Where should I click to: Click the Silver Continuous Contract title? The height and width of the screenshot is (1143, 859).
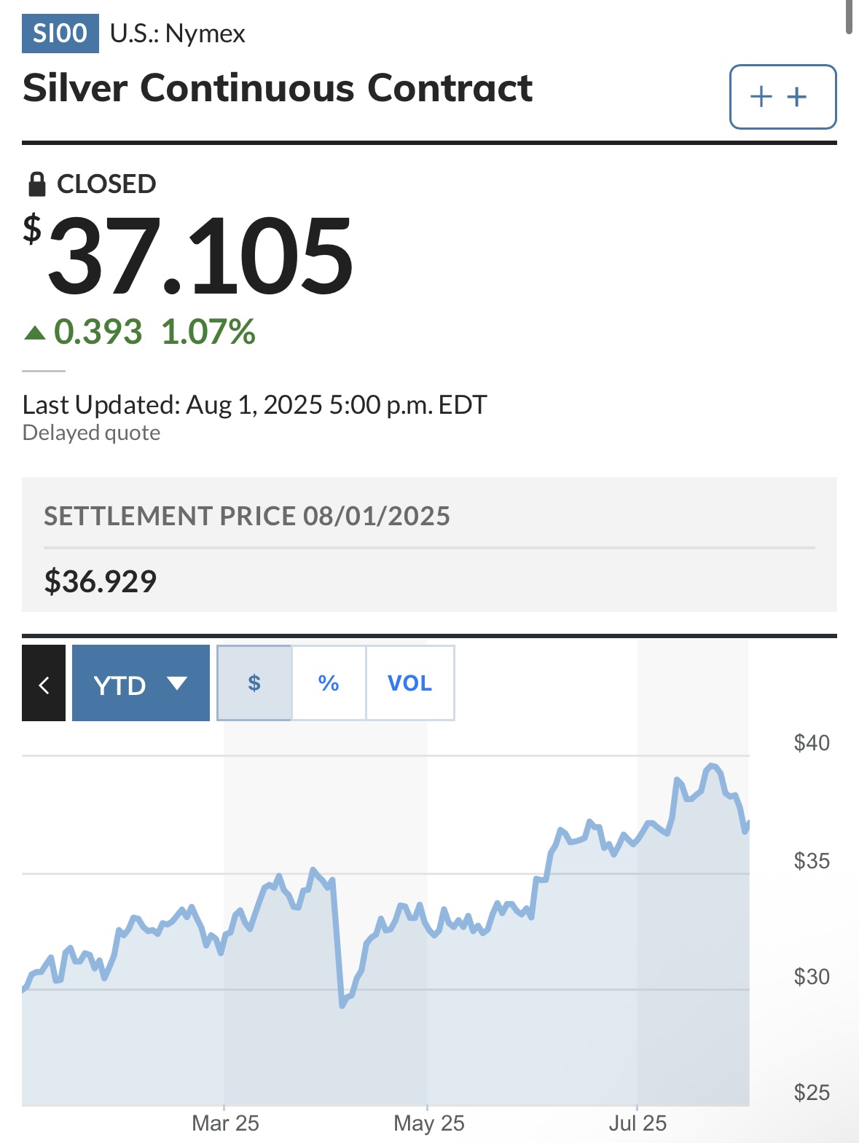(x=278, y=88)
